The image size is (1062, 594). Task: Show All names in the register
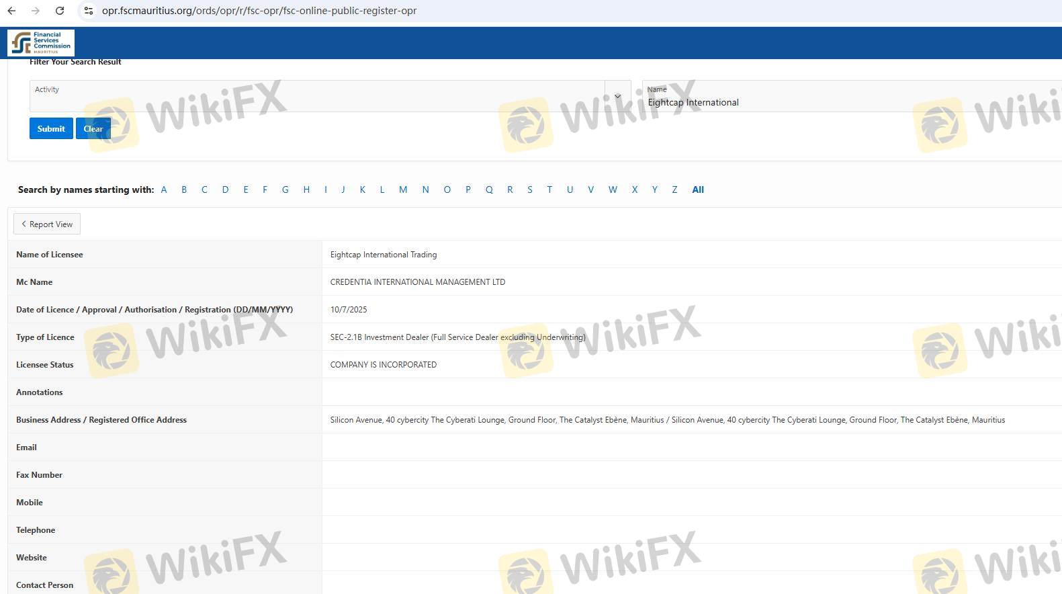(x=698, y=189)
